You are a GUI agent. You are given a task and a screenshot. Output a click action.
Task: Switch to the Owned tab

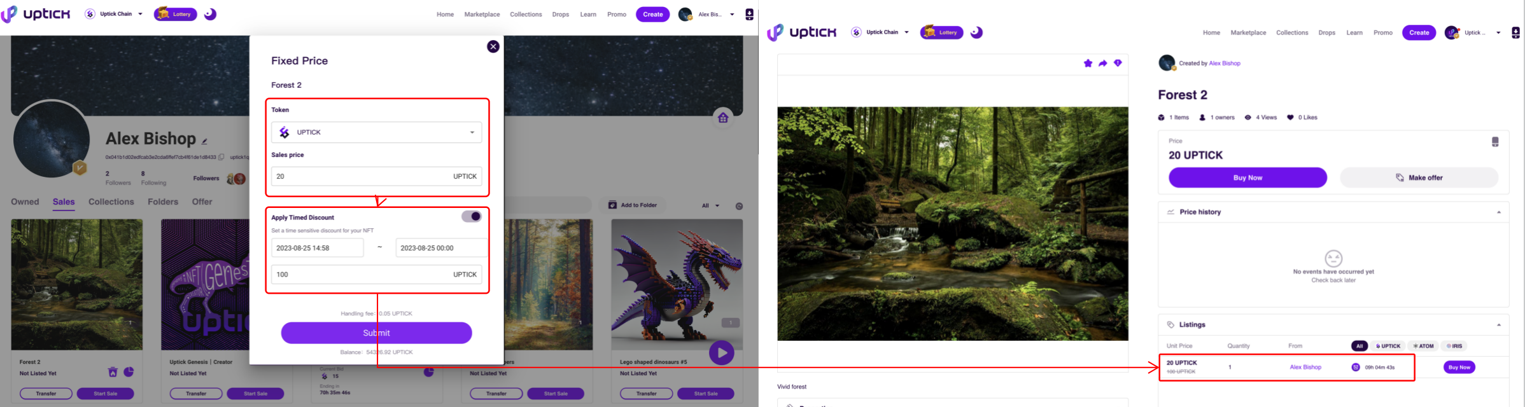click(x=25, y=202)
